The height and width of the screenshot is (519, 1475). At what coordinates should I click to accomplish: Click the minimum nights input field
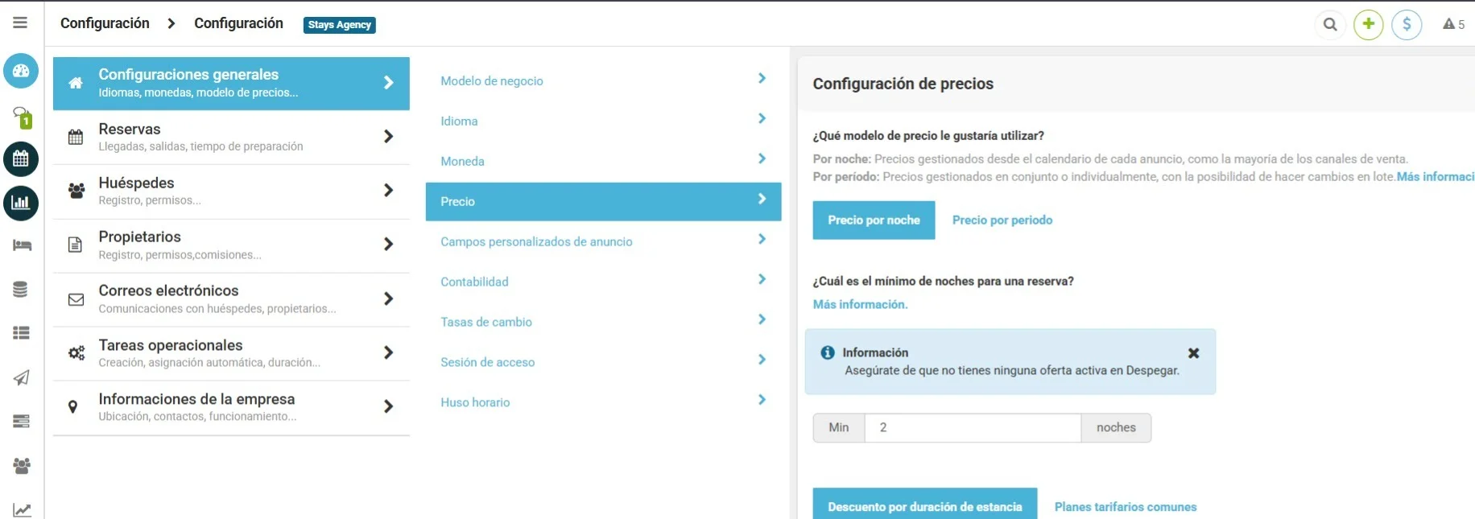973,427
